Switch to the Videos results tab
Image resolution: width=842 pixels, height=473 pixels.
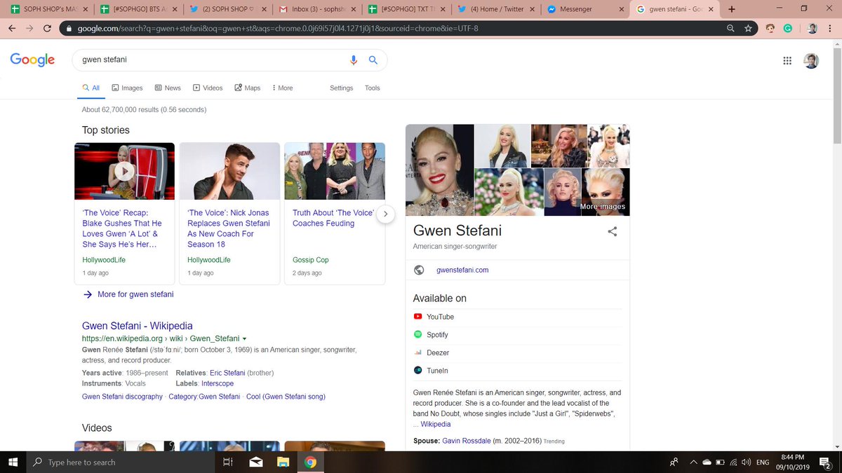pyautogui.click(x=208, y=88)
